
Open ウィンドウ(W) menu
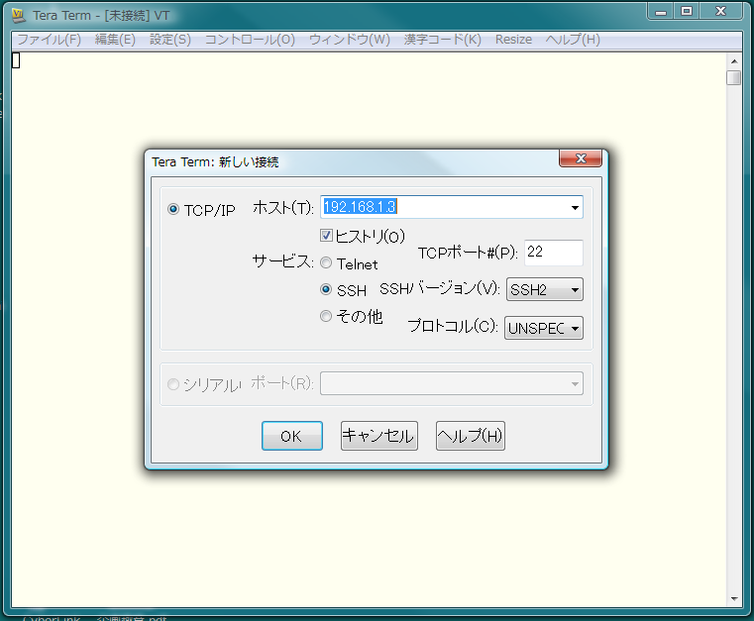click(350, 40)
